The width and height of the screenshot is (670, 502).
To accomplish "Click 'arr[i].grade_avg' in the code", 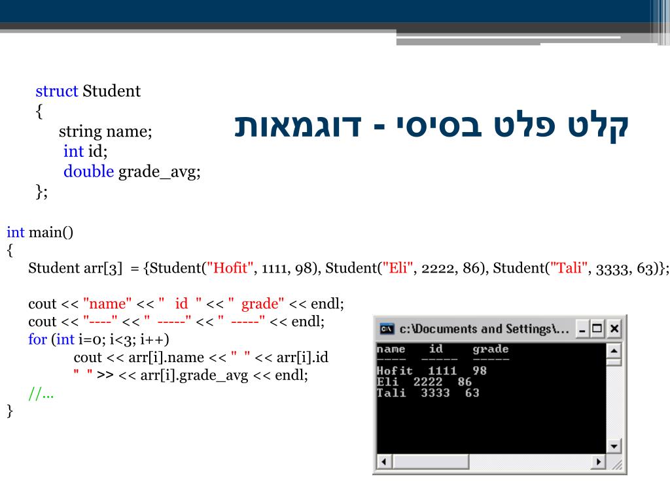I will point(194,375).
